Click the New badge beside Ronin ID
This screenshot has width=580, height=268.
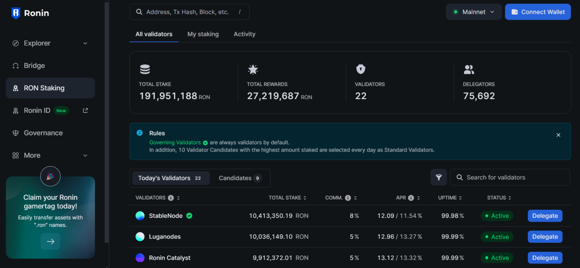pos(61,110)
